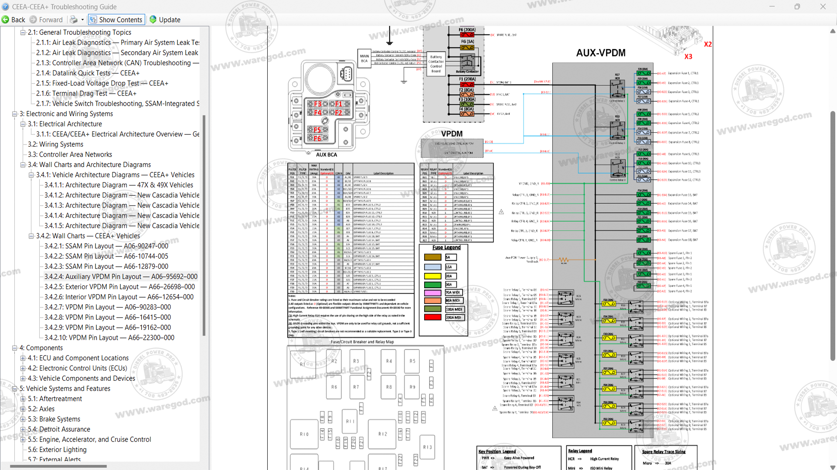837x470 pixels.
Task: Click the yellow 20A fuse legend swatch
Action: click(x=432, y=276)
